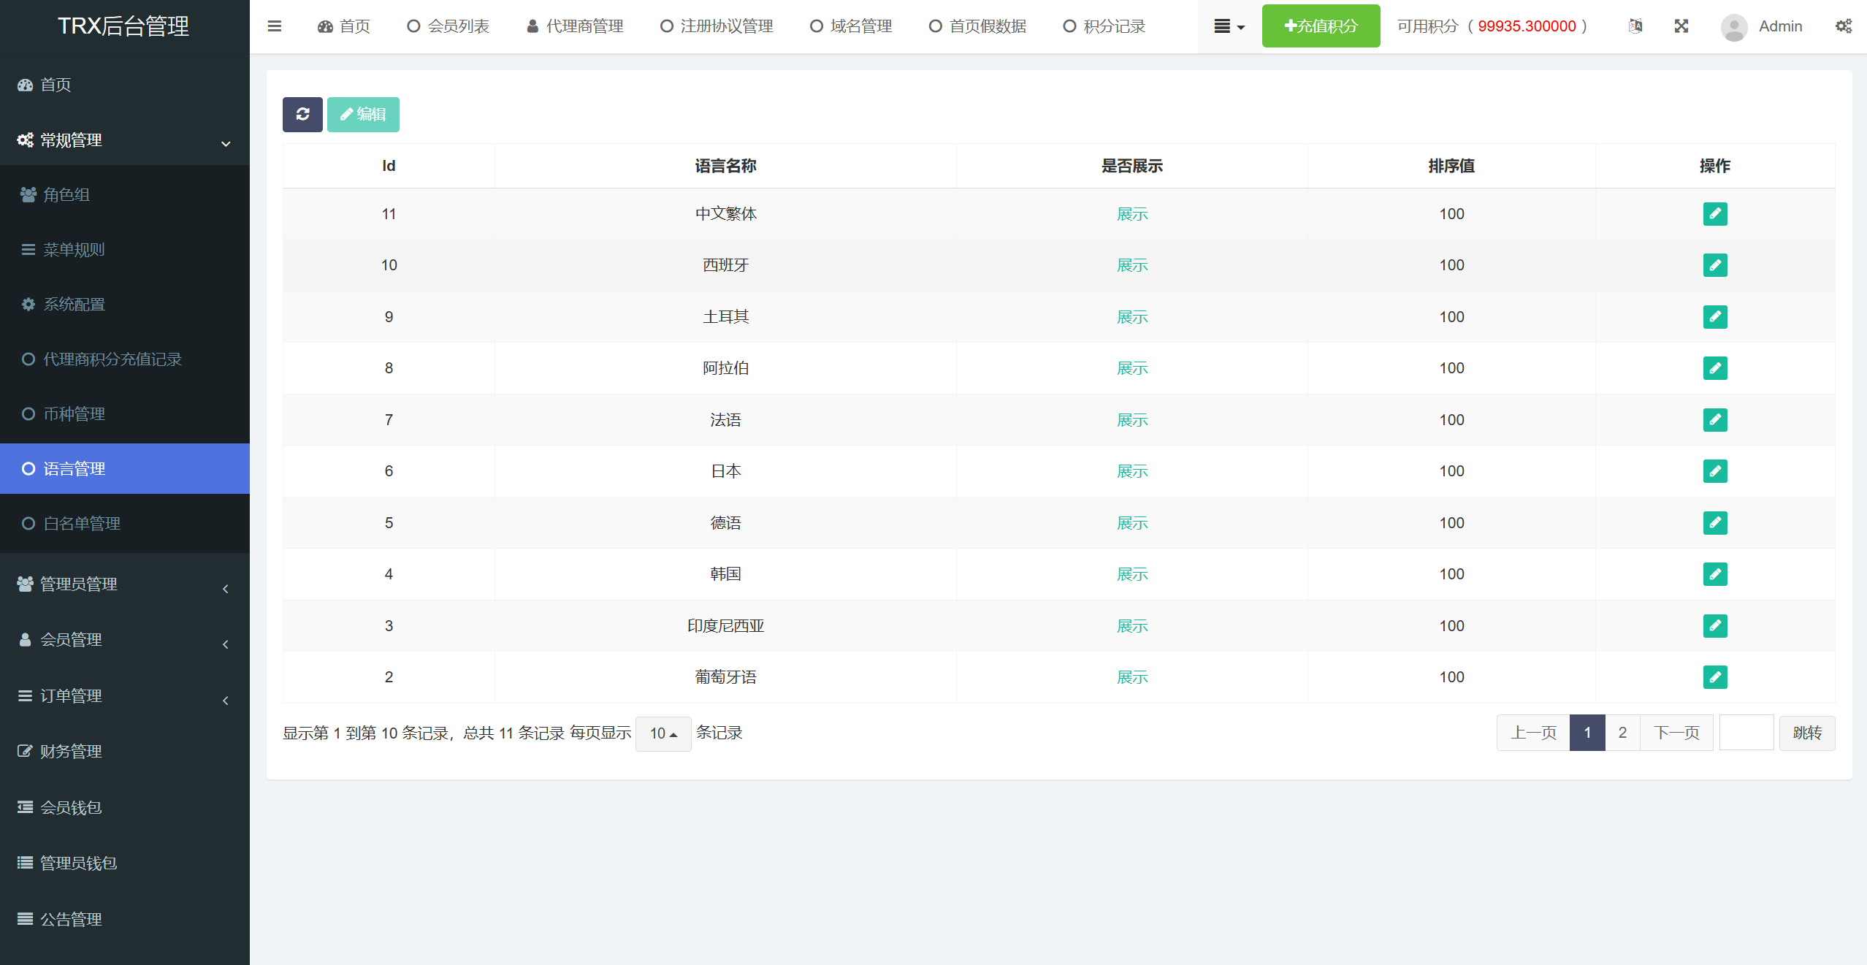The image size is (1867, 965).
Task: Go to page 2 in pagination
Action: click(1622, 733)
